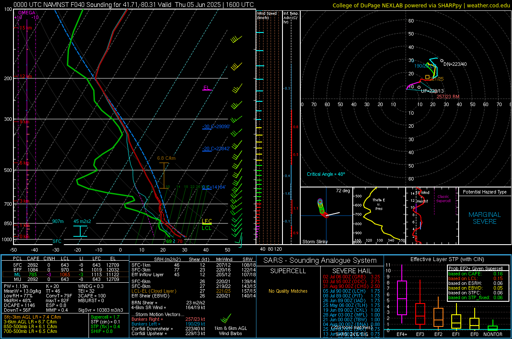Image resolution: width=512 pixels, height=339 pixels.
Task: Click the Potential Hazard Type header
Action: click(485, 192)
